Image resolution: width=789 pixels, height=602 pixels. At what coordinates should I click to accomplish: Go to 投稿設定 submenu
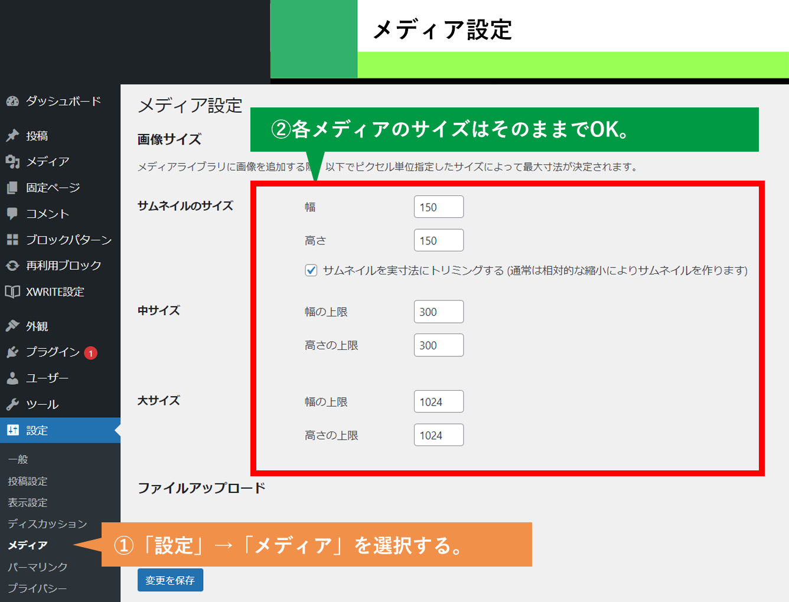tap(28, 481)
